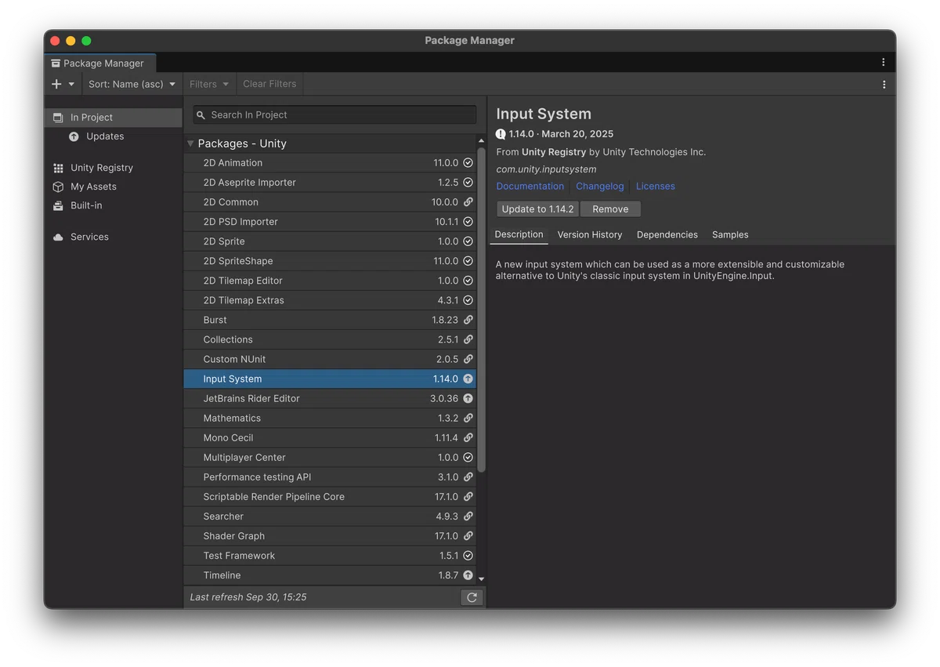Open the toolbar kebab menu below the tab bar
Screen dimensions: 940x667
click(x=884, y=84)
